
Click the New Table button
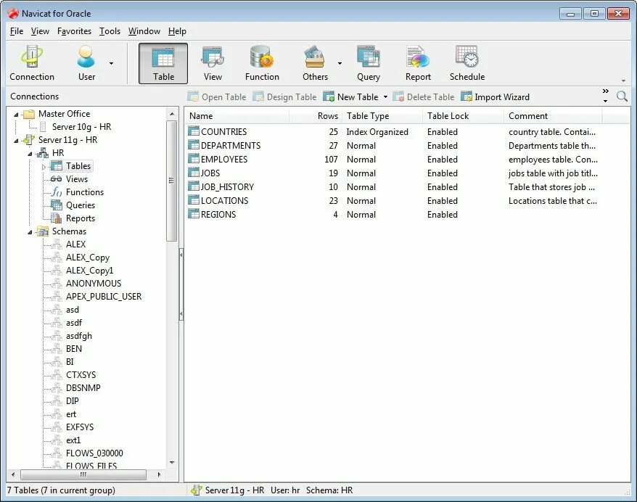click(x=351, y=96)
